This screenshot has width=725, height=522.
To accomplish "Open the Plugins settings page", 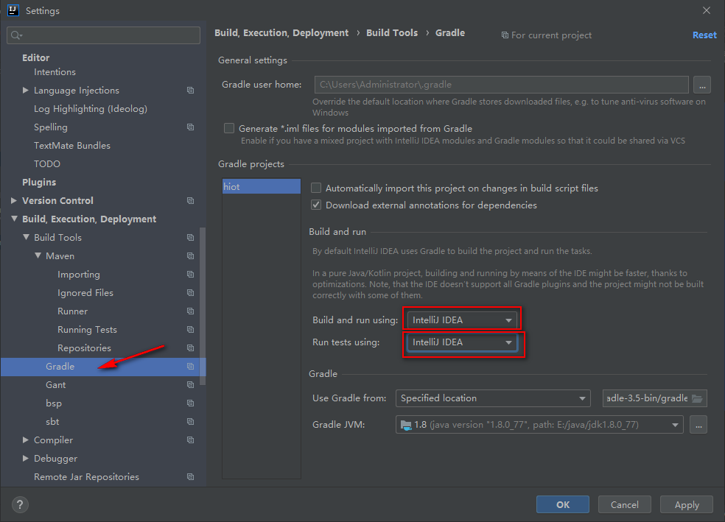I will click(x=39, y=182).
